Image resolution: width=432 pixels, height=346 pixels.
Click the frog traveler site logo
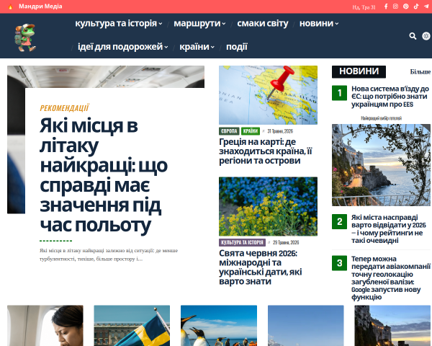click(25, 37)
